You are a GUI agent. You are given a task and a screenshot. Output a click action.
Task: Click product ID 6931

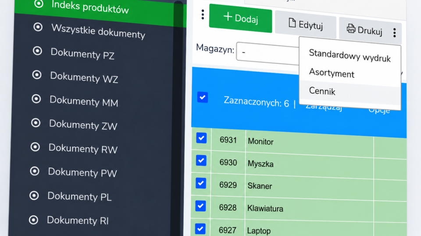point(228,140)
